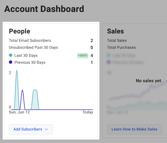Screen dimensions: 167x143
Task: Click the Previous 30 Days legend text
Action: click(30, 62)
